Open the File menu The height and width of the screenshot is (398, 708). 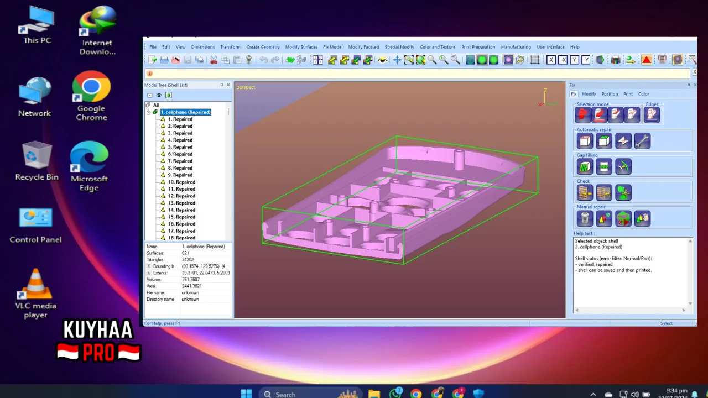153,47
